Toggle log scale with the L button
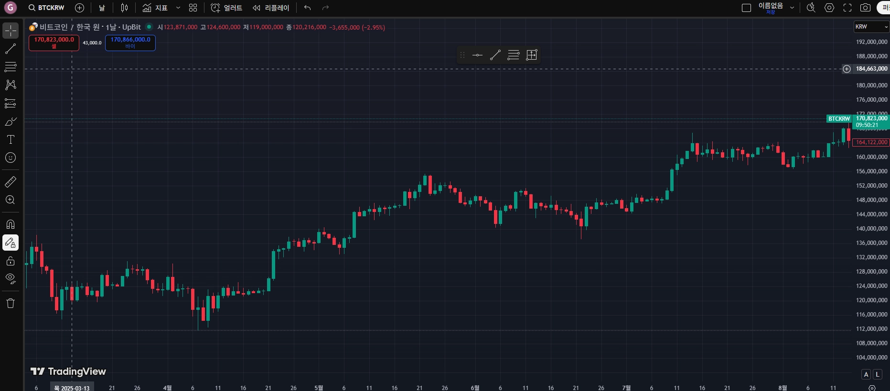 878,374
